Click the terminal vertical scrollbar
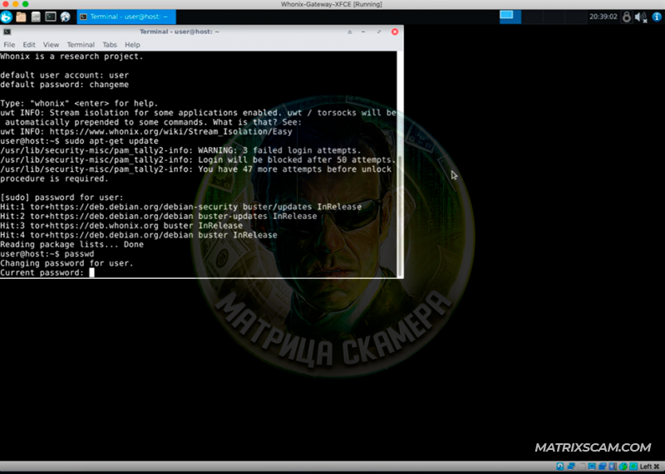This screenshot has height=474, width=665. [400, 164]
